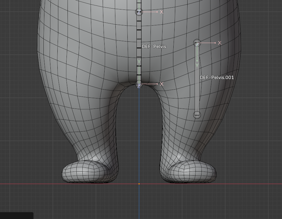Click the Z ring at the DEF-Pelvis tail gizmo
The image size is (282, 219).
point(139,84)
